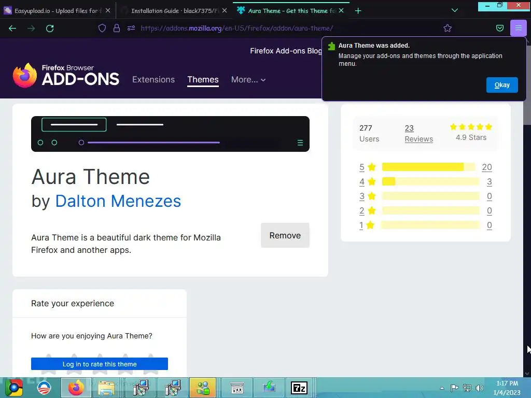
Task: Reload the current page
Action: point(50,29)
